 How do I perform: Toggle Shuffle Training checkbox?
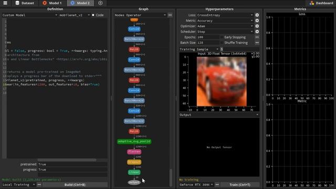222,43
